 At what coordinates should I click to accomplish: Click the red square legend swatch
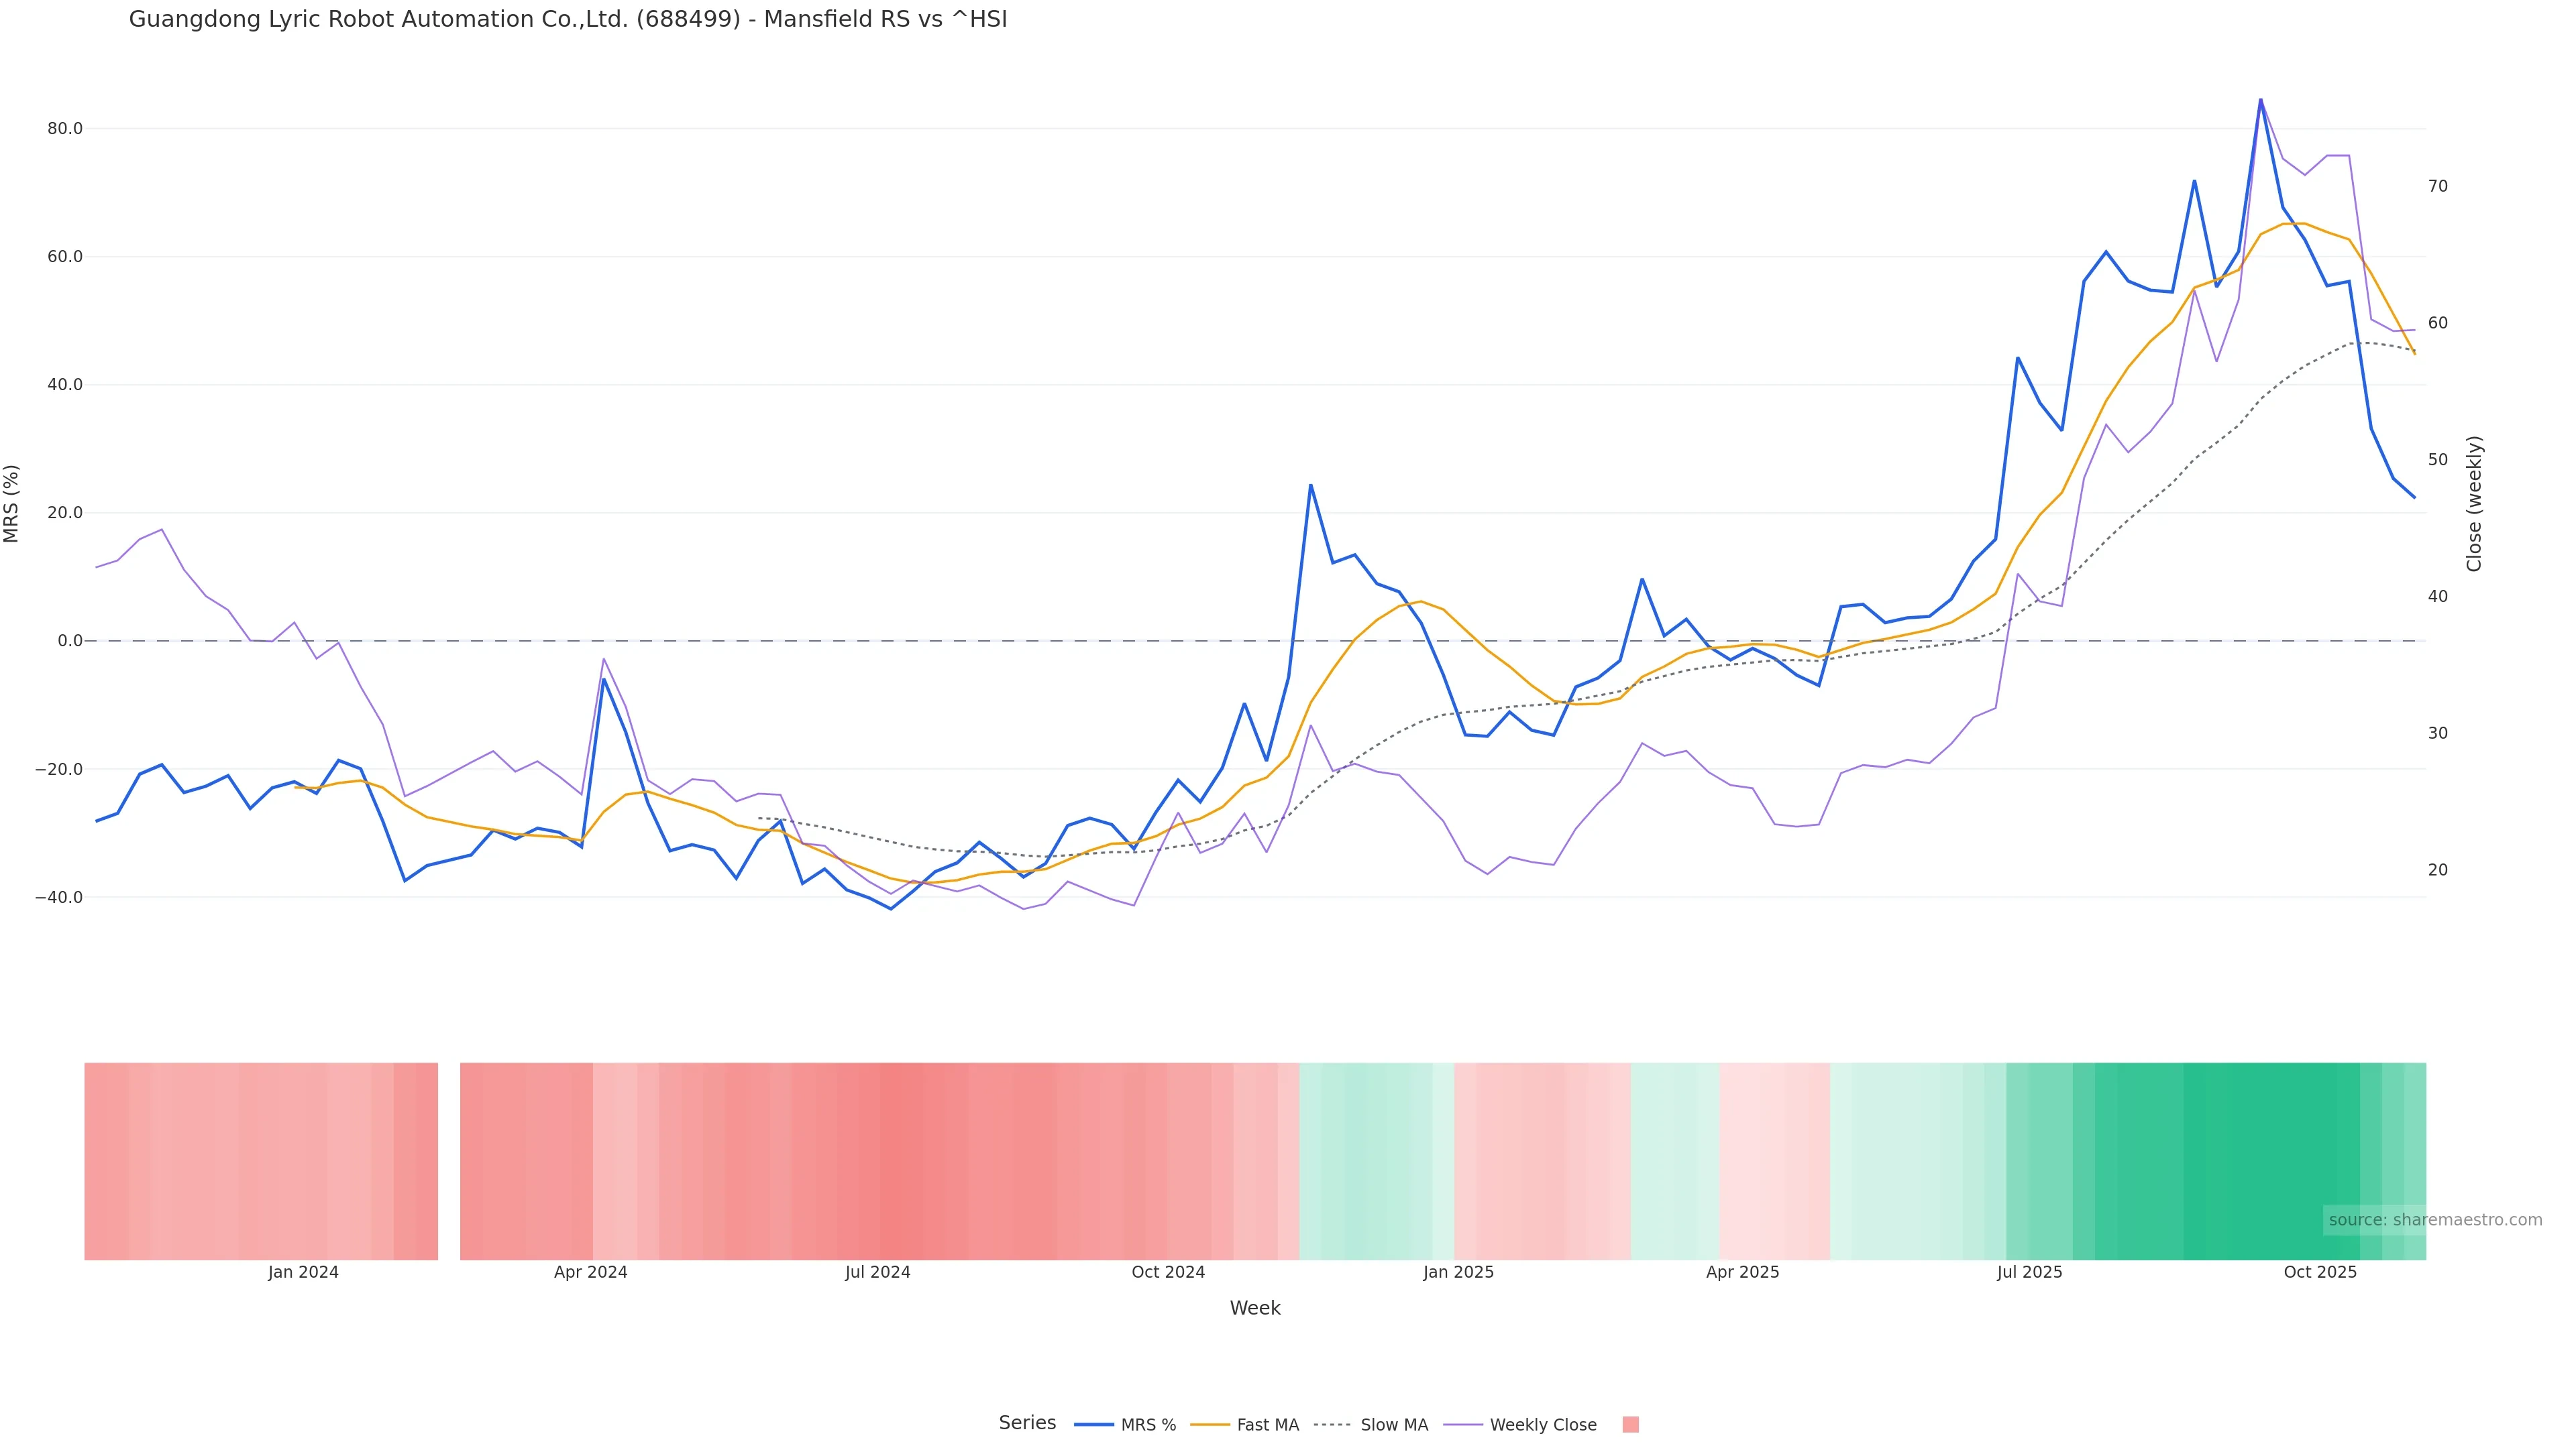1630,1425
